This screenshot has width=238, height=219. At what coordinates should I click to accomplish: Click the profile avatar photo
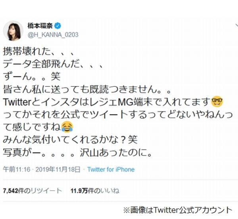click(x=13, y=31)
